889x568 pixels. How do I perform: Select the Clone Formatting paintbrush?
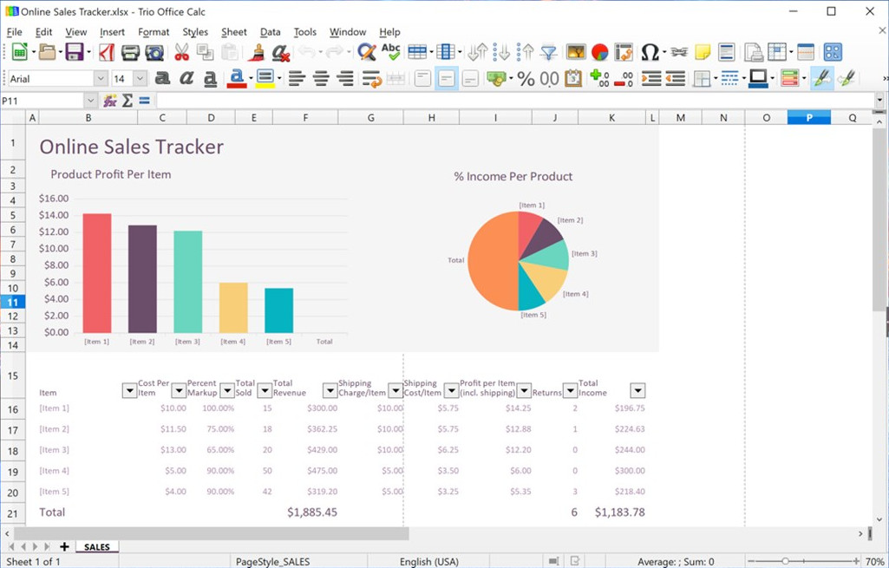pyautogui.click(x=257, y=53)
